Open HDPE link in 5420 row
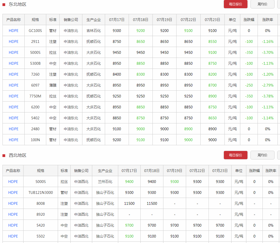 point(13,225)
